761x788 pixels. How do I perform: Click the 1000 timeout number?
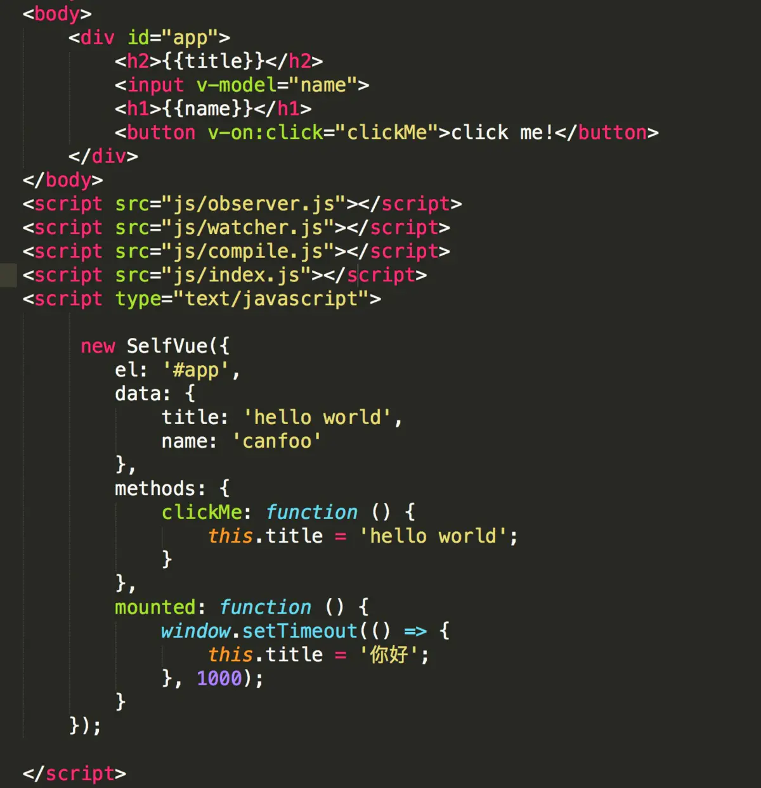219,678
